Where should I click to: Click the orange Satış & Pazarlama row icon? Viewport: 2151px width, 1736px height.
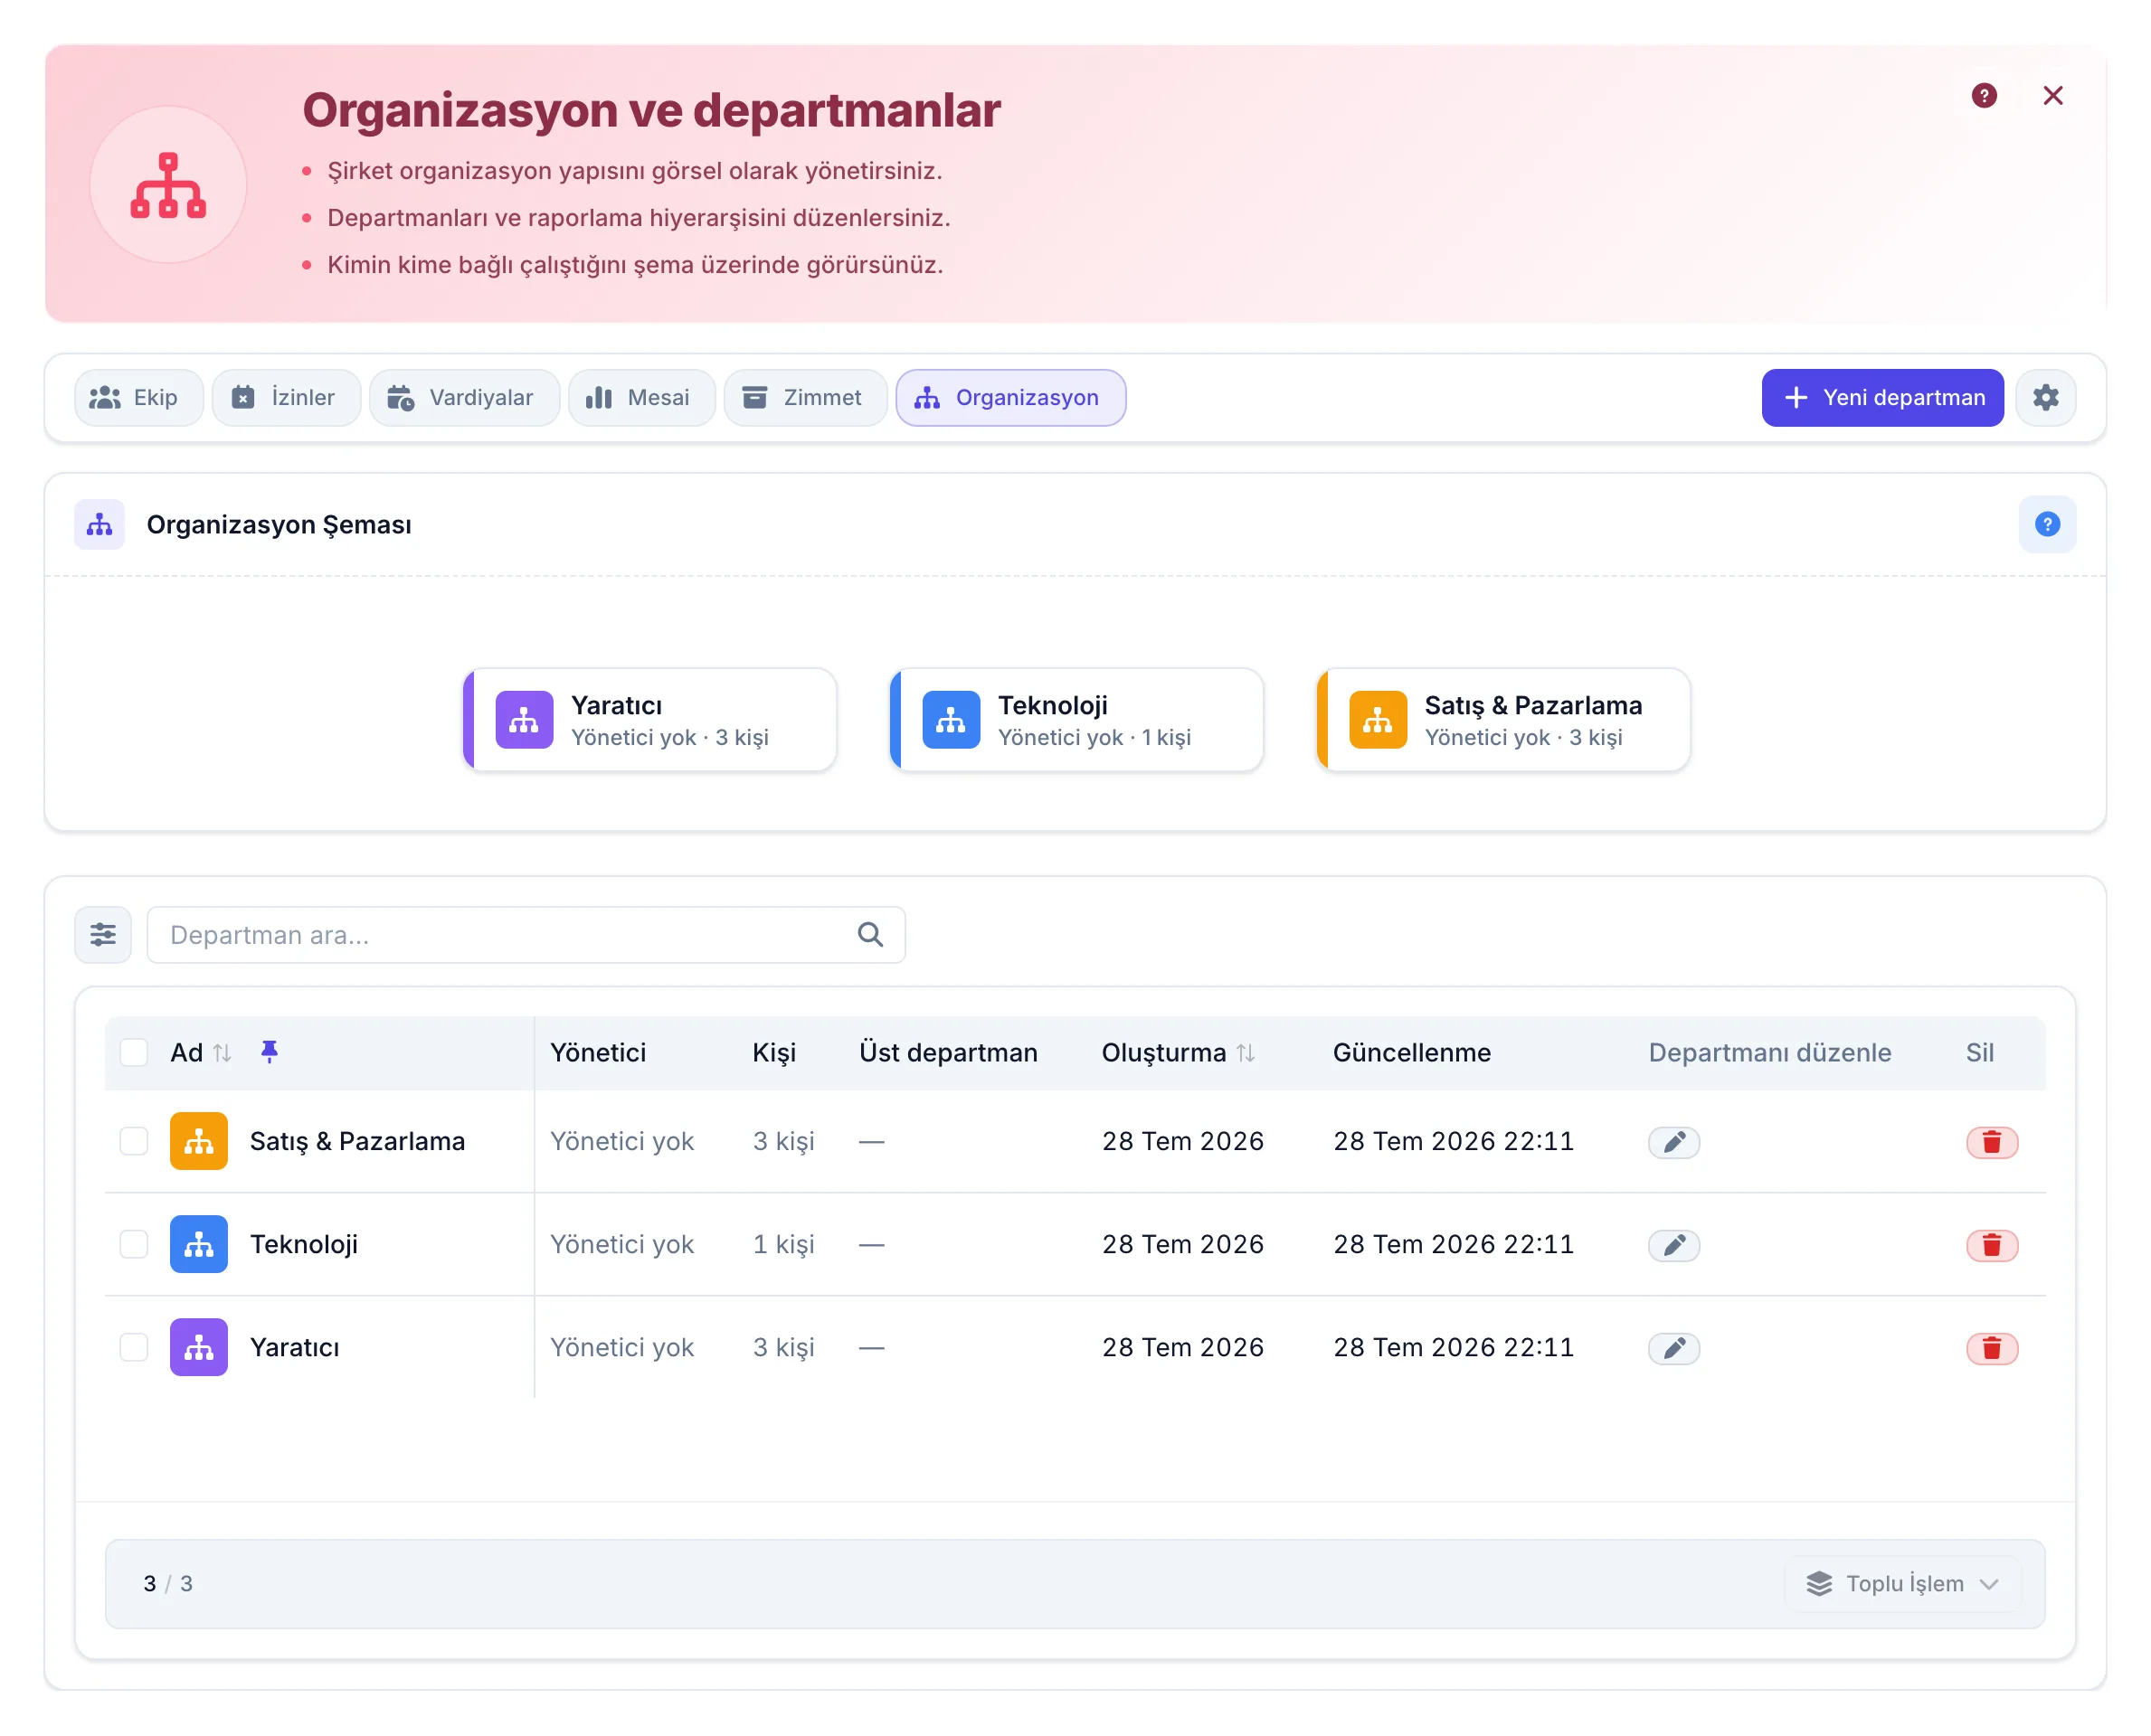tap(199, 1141)
